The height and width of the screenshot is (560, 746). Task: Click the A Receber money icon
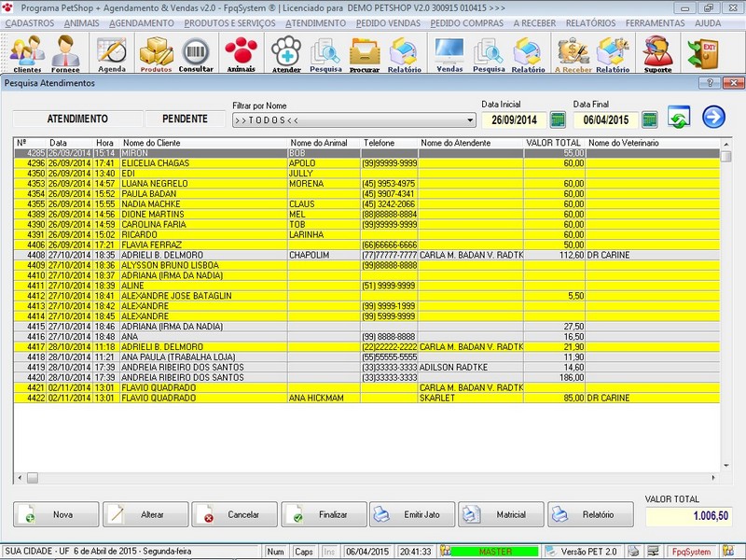[573, 53]
